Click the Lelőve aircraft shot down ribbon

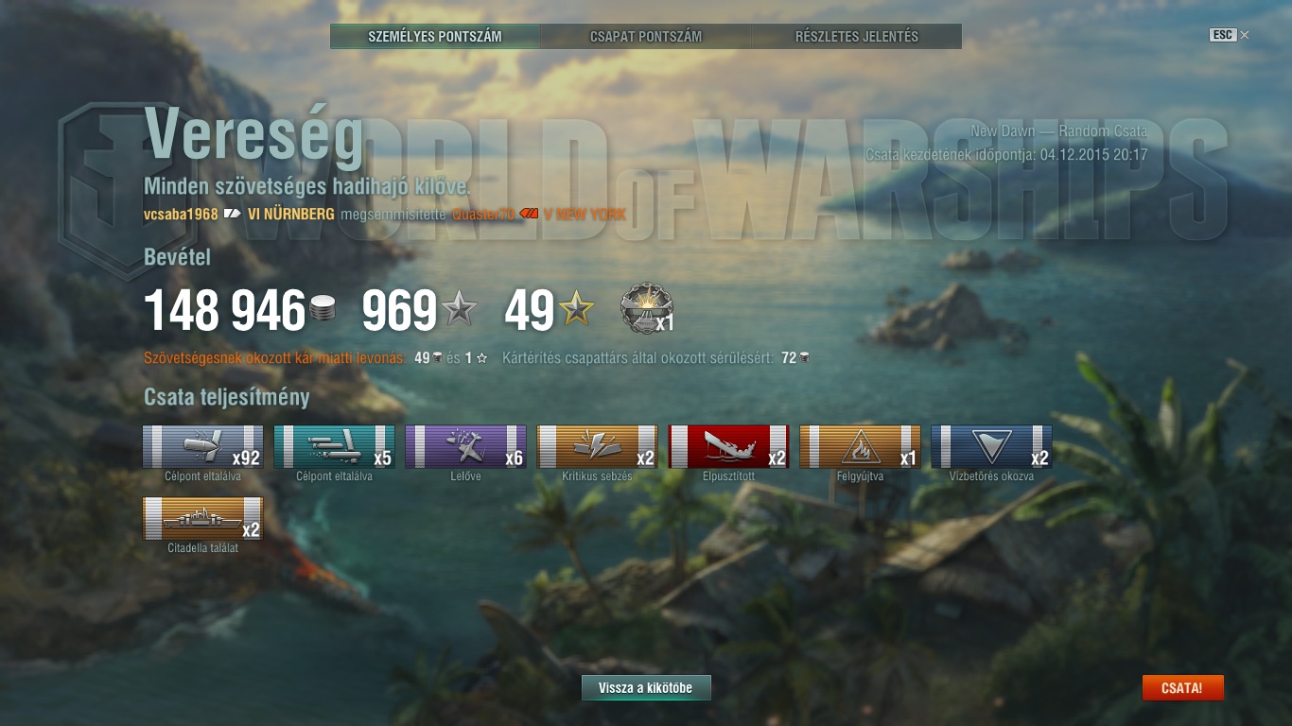point(466,447)
